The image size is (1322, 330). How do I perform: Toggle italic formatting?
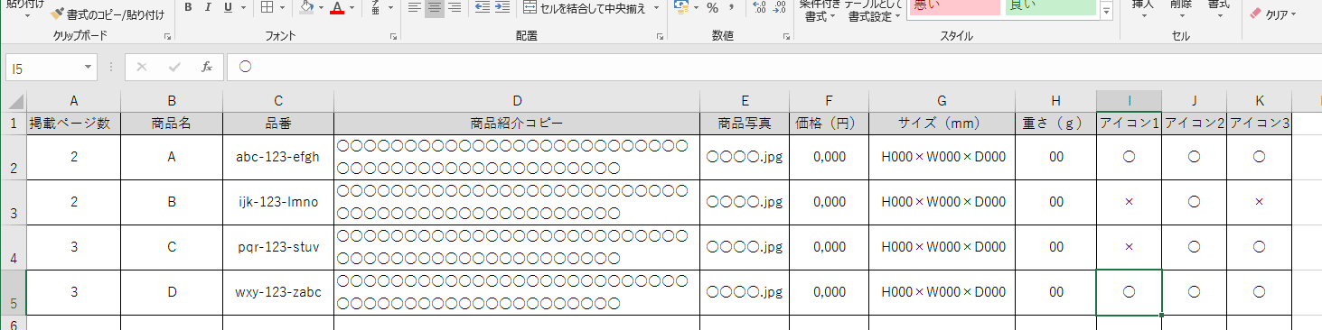207,8
